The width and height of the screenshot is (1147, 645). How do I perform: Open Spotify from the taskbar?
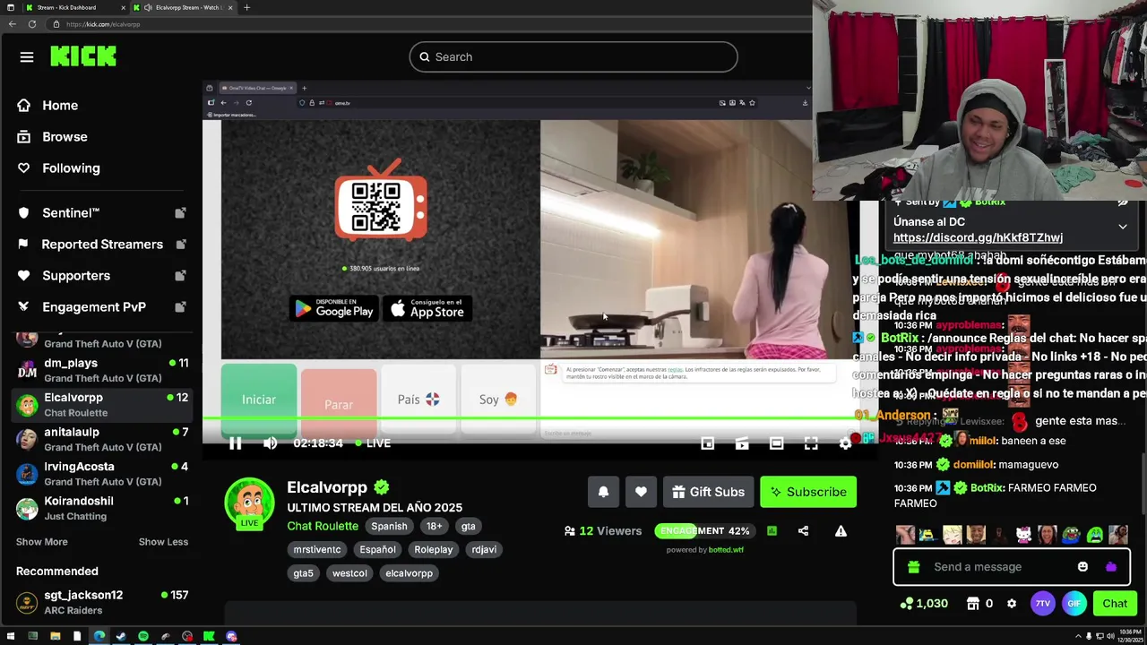(x=143, y=637)
